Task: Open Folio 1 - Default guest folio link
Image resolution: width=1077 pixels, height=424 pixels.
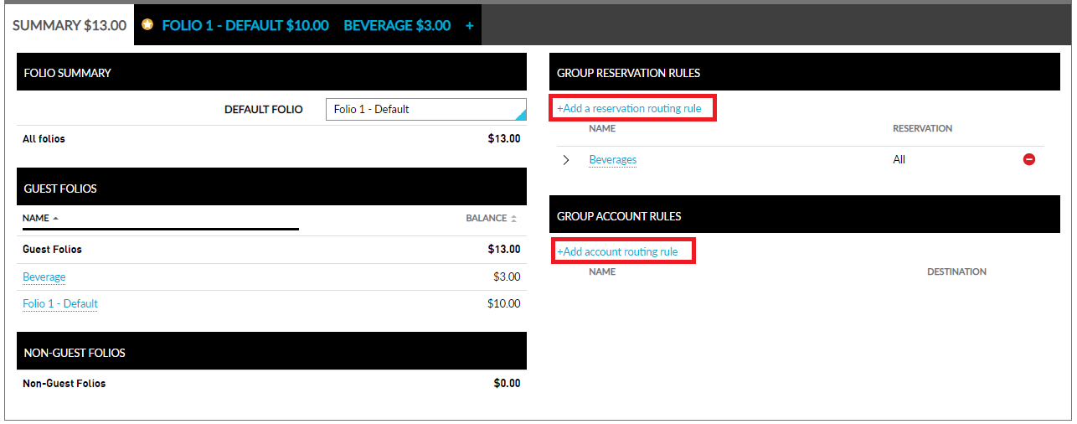Action: (60, 303)
